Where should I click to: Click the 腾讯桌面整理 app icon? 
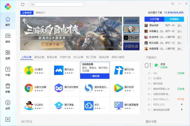[119, 106]
